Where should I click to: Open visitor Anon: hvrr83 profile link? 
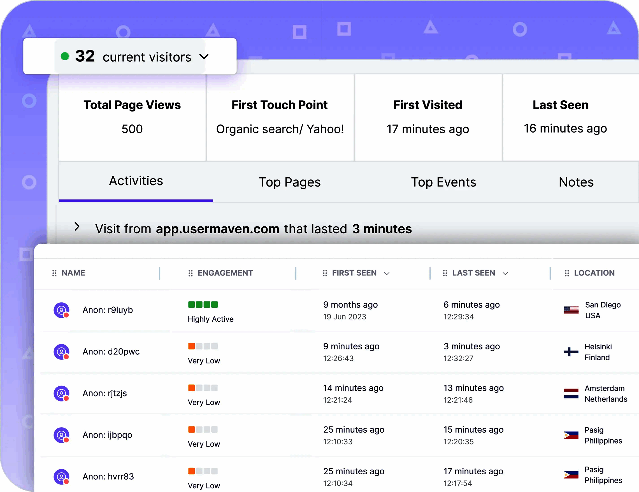[x=108, y=477]
